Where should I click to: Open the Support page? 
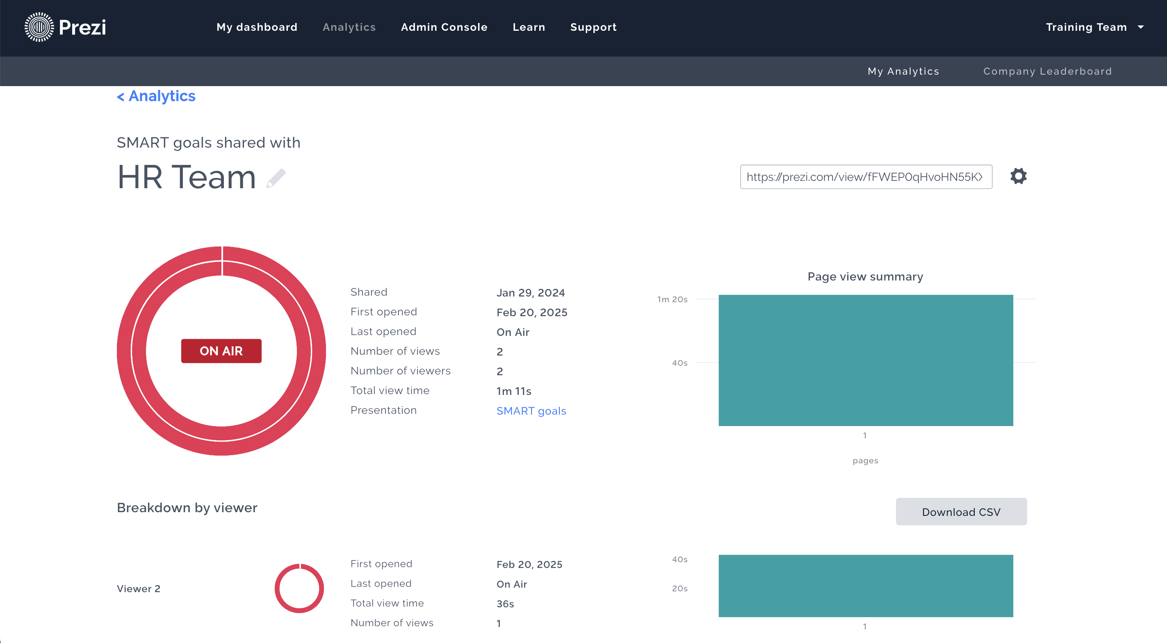coord(593,27)
